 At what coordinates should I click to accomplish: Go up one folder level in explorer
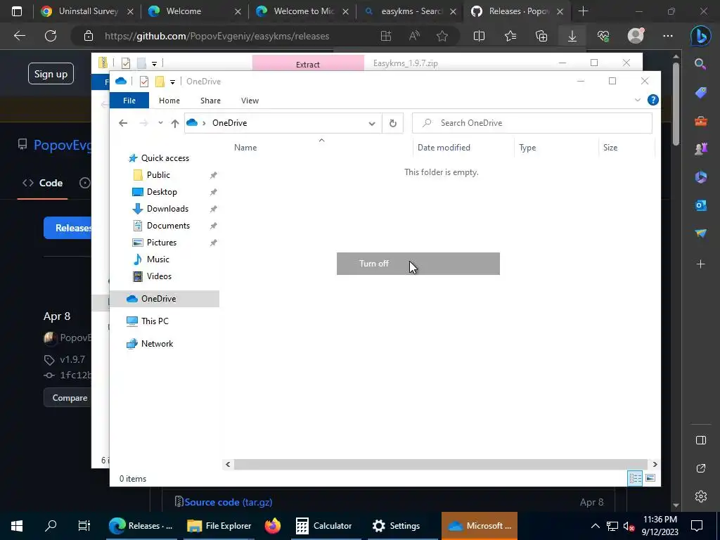coord(174,123)
